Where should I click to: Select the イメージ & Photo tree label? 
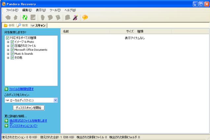pyautogui.click(x=24, y=42)
